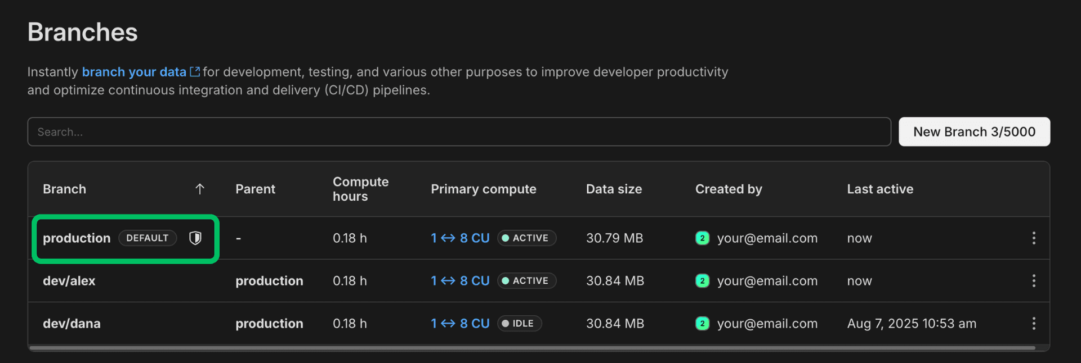Click the dev/alex row creator avatar
The width and height of the screenshot is (1081, 363).
[702, 281]
